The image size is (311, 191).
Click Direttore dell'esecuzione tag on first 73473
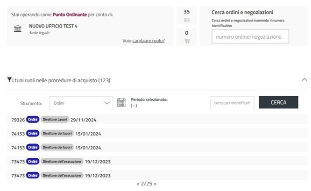(62, 162)
